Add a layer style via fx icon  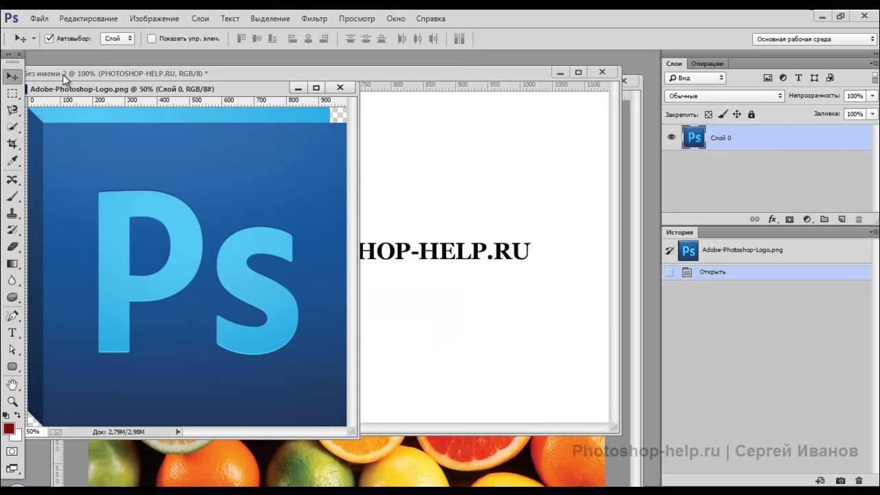[772, 219]
